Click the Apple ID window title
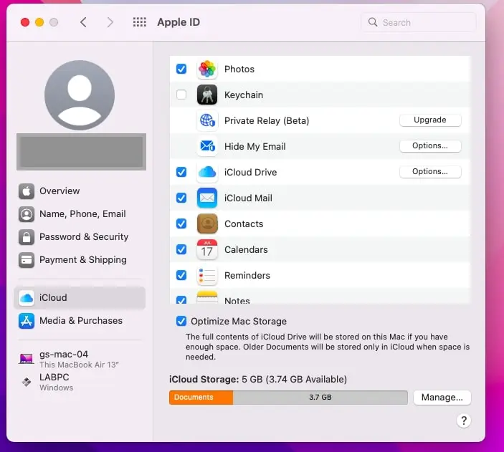The image size is (504, 452). pos(179,22)
